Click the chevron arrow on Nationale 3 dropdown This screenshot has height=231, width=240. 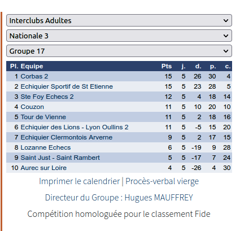[226, 36]
